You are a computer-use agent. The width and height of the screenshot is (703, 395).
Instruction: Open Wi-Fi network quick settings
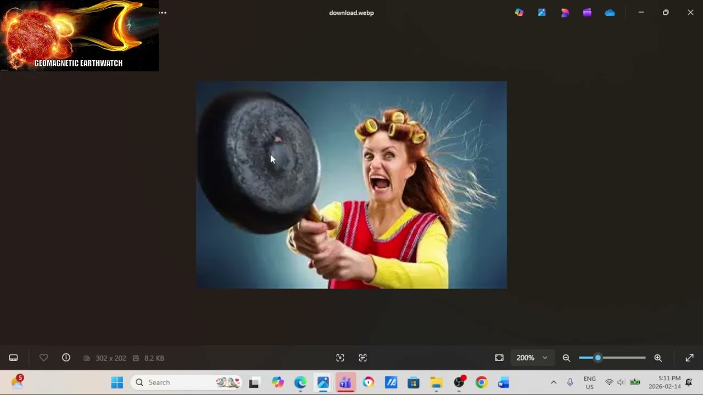tap(609, 382)
